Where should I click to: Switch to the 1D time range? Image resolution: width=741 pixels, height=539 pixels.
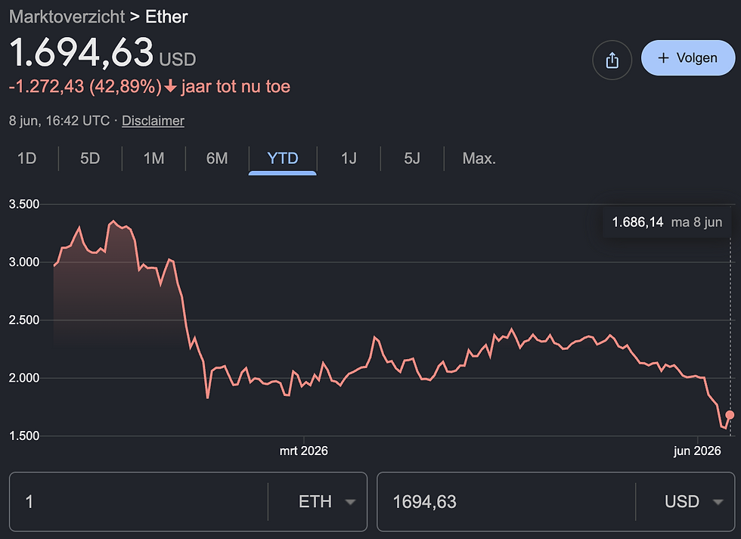[27, 158]
